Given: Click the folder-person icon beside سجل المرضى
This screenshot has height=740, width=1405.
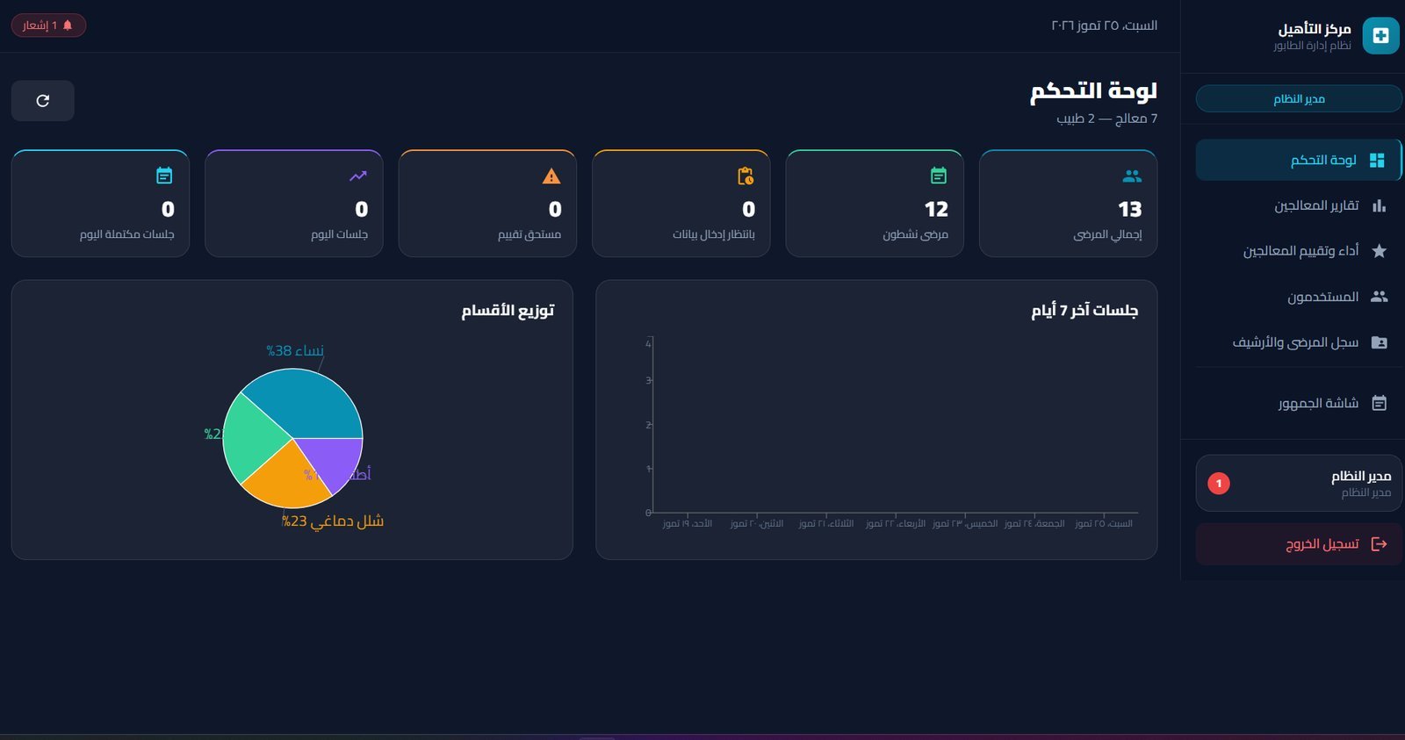Looking at the screenshot, I should click(x=1379, y=342).
